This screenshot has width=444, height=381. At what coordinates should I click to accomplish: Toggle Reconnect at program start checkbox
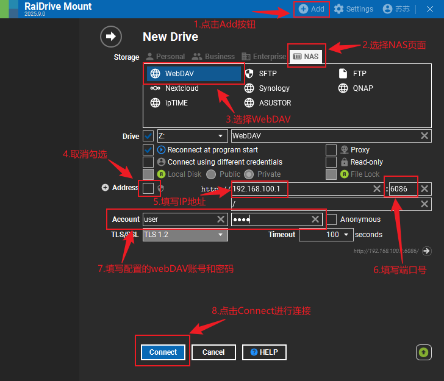tap(148, 150)
